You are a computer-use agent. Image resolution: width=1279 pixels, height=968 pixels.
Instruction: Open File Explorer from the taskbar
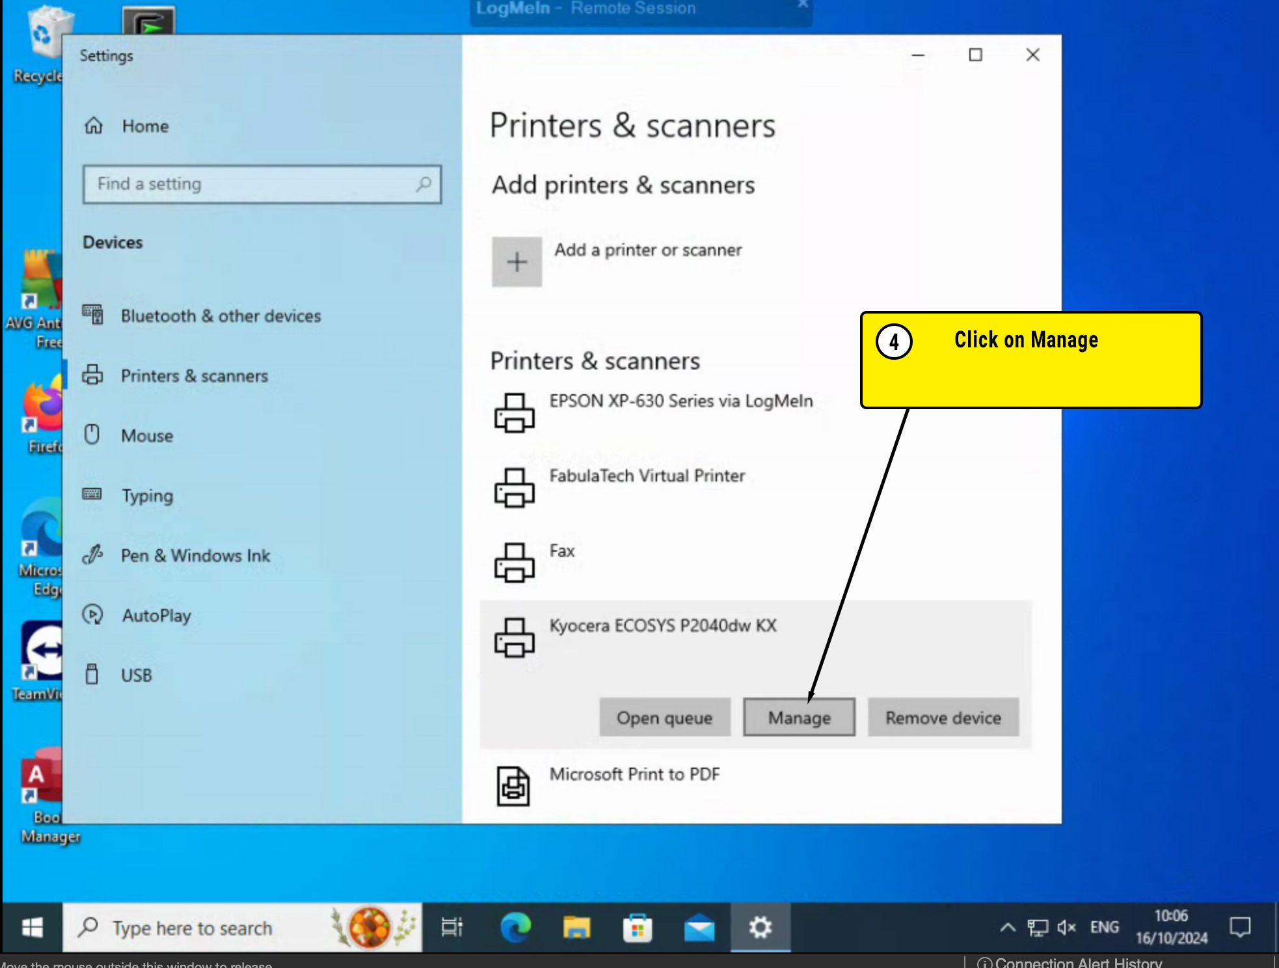tap(576, 928)
